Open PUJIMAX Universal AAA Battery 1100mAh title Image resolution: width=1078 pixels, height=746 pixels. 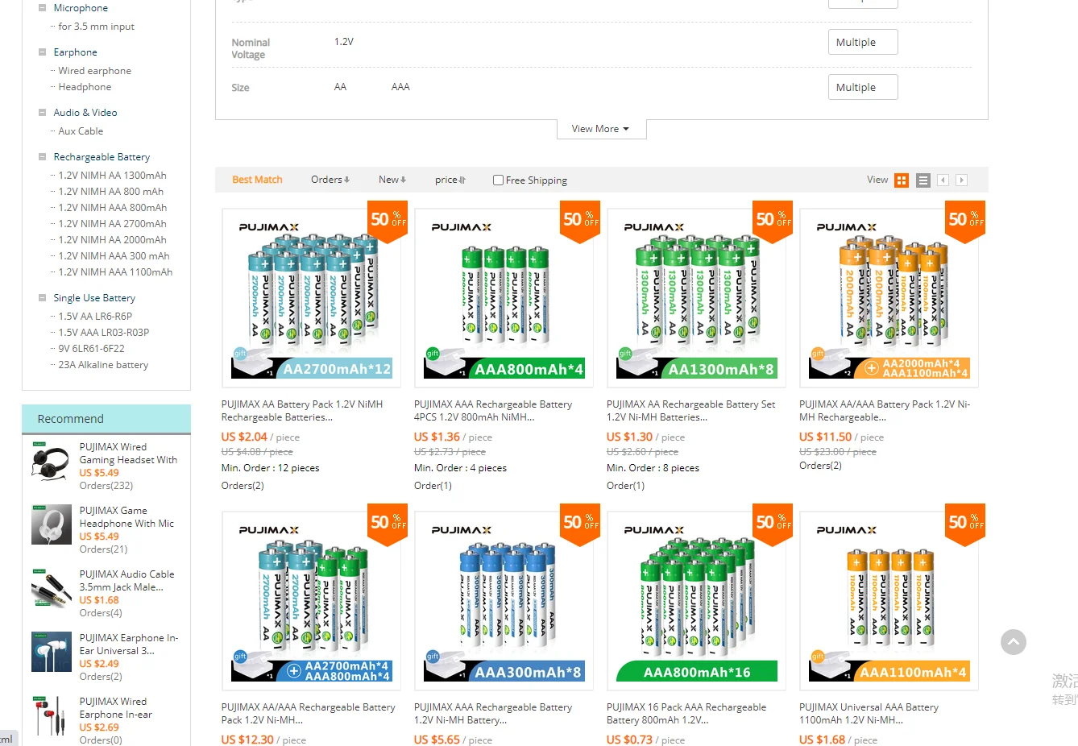(x=869, y=714)
